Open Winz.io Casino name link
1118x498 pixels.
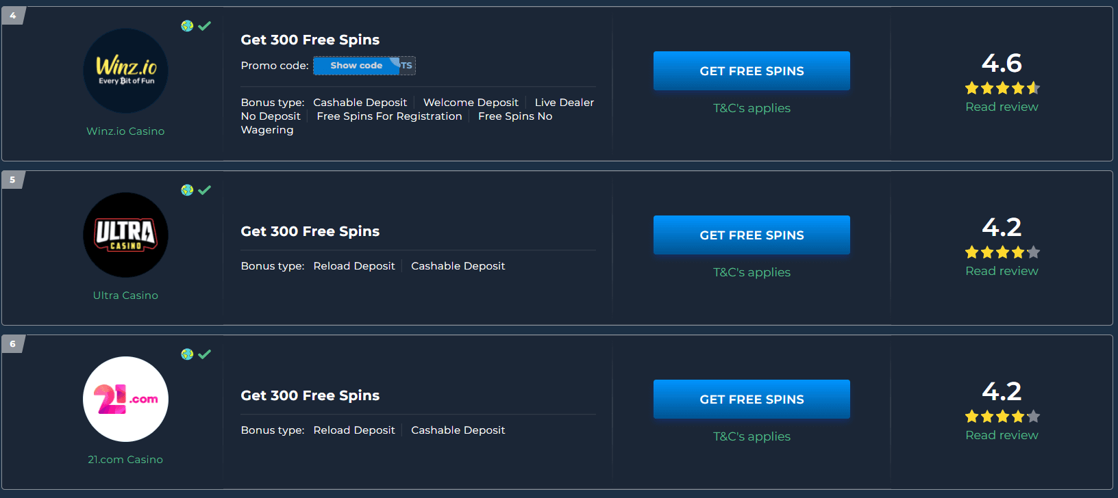click(125, 131)
